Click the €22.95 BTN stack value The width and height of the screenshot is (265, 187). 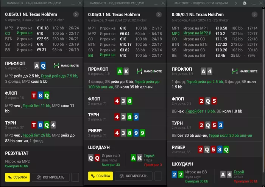click(x=43, y=39)
